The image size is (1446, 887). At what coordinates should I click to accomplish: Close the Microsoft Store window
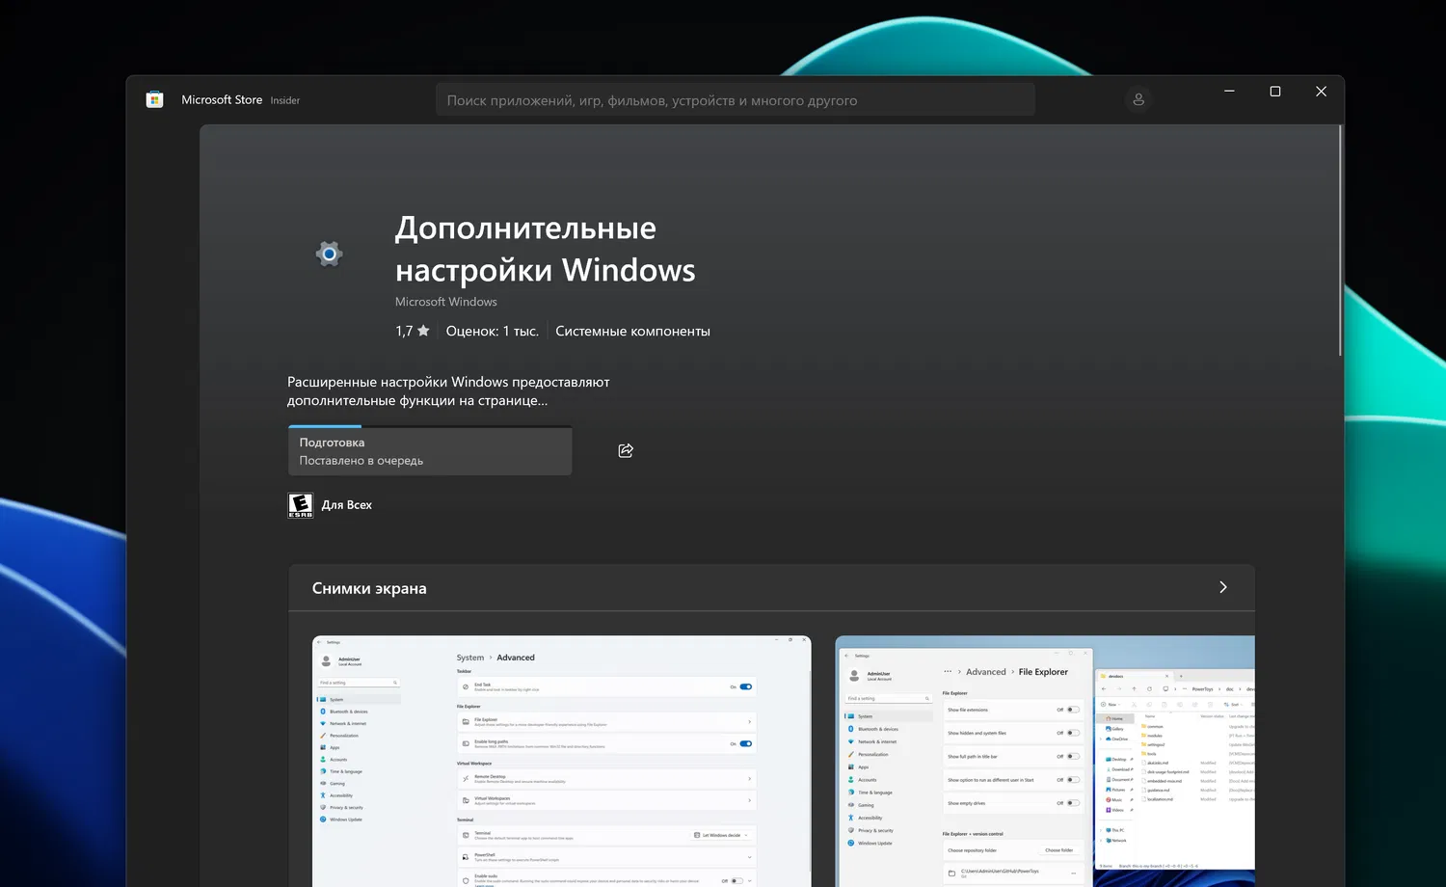pos(1321,92)
